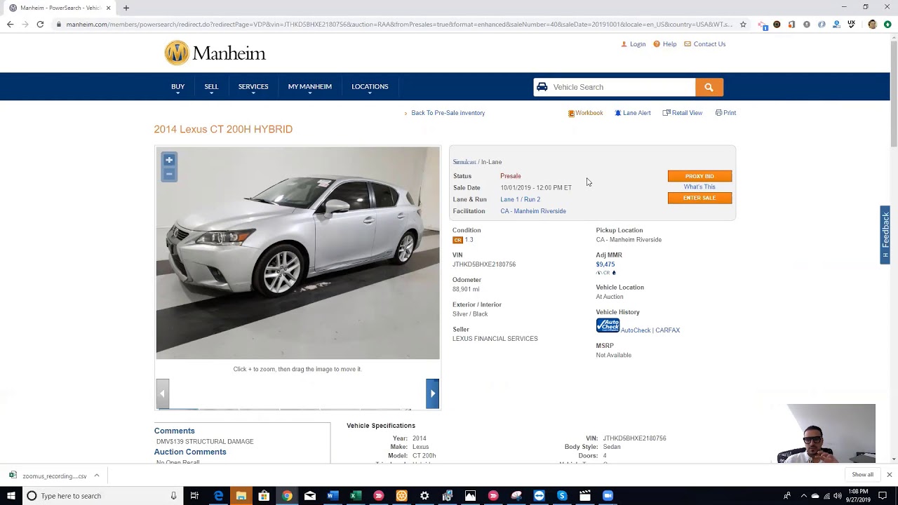Image resolution: width=898 pixels, height=505 pixels.
Task: Click browser reload icon
Action: click(40, 24)
